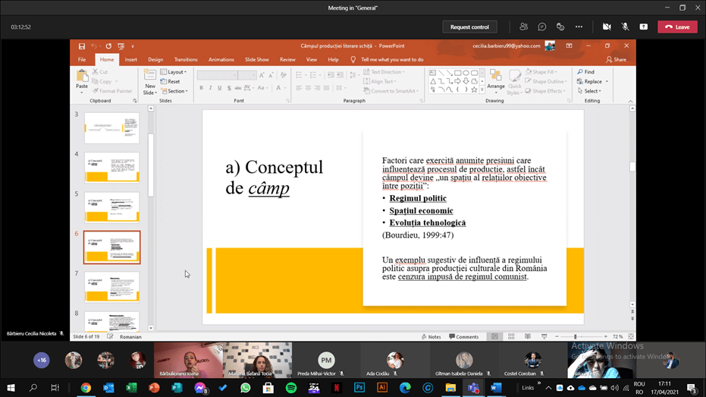The image size is (706, 397).
Task: Open the meeting chat conversation
Action: (542, 27)
